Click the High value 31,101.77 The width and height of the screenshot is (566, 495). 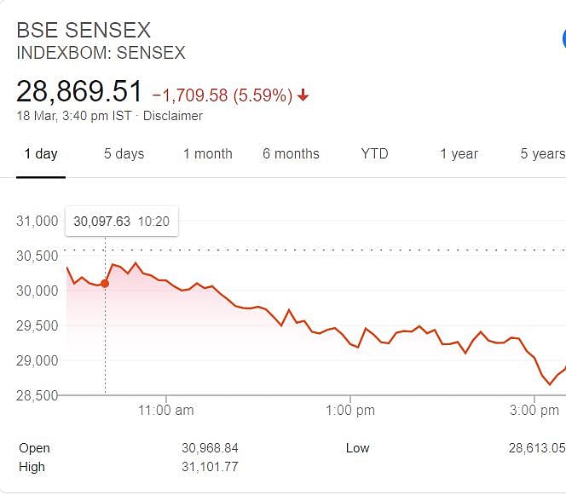tap(210, 467)
